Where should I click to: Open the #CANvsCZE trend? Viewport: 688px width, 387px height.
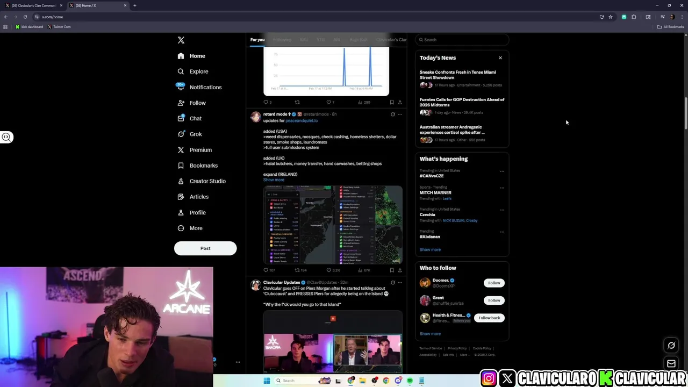click(x=432, y=176)
